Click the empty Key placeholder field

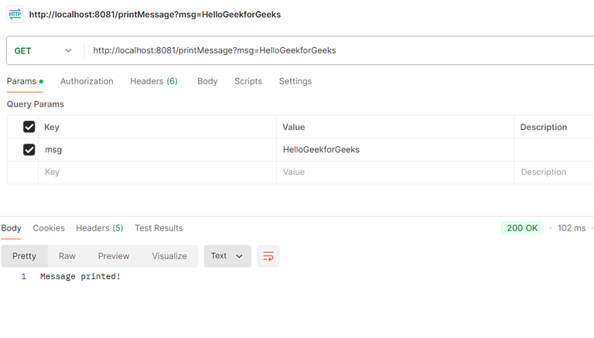(x=155, y=172)
